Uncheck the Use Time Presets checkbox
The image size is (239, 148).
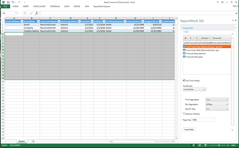[184, 81]
